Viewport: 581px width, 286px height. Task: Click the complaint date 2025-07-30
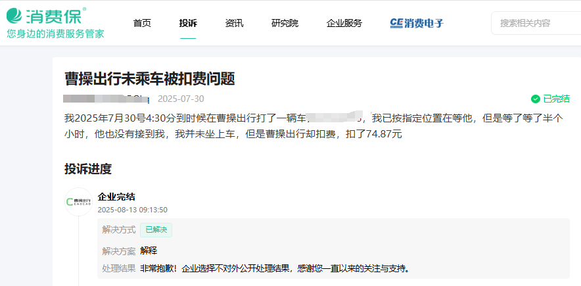(x=181, y=99)
